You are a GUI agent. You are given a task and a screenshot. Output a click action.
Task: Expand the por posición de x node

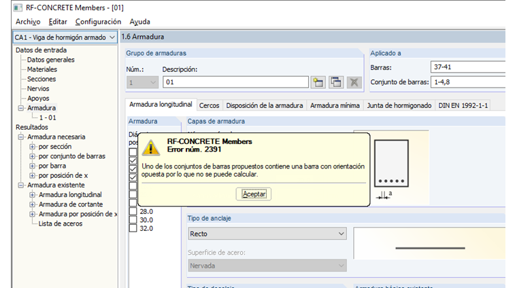33,175
